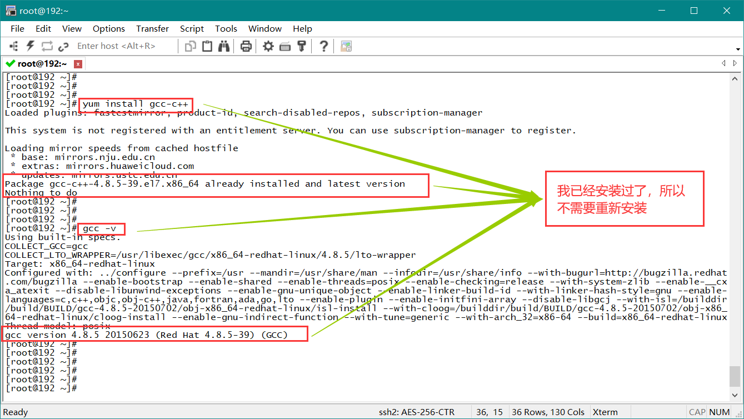Click the Paste clipboard icon
Viewport: 744px width, 419px height.
coord(207,46)
